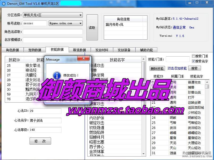This screenshot has width=214, height=160.
Task: Click the Denon_GM Tool title bar icon
Action: [x=4, y=4]
